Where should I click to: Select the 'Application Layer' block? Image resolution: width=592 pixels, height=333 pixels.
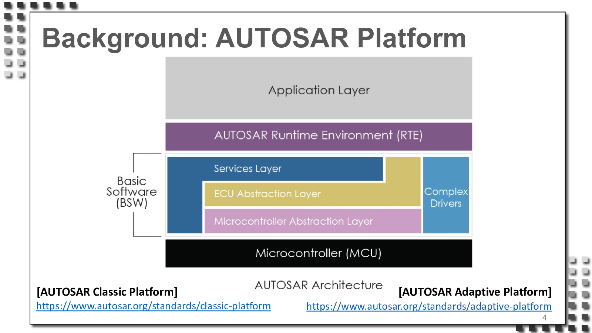click(319, 88)
